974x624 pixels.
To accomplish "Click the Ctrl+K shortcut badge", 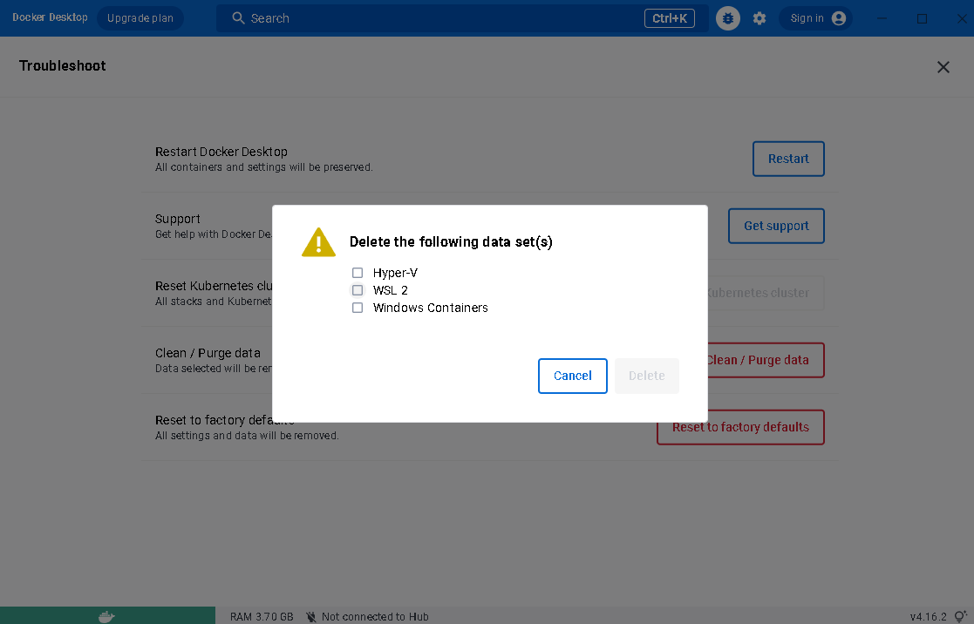I will pos(669,18).
